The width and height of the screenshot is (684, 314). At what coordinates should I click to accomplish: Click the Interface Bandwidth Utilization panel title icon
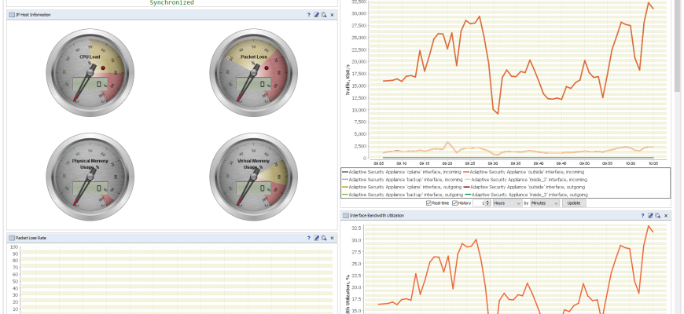(346, 216)
